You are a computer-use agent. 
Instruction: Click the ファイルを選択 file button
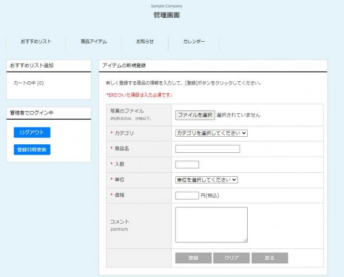pos(195,115)
